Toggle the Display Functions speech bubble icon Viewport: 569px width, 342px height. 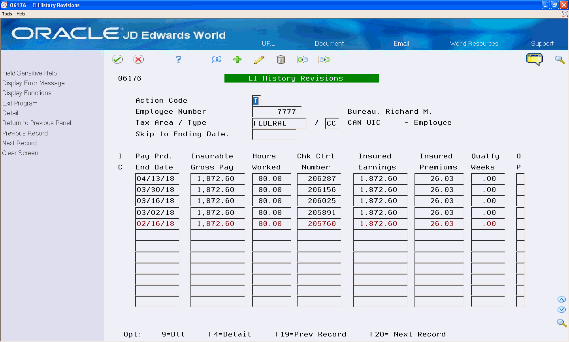pos(535,59)
